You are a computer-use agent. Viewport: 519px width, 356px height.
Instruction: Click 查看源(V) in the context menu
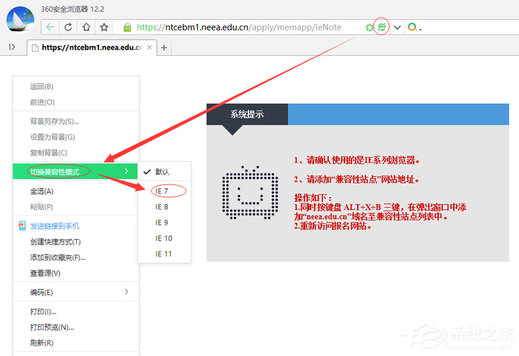(x=45, y=273)
